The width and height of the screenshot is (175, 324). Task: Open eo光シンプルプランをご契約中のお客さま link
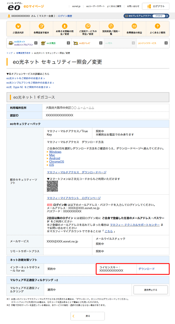30,83
